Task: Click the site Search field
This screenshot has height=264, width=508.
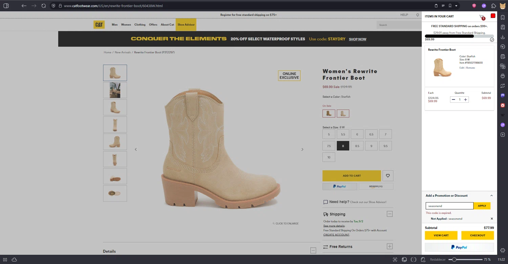Action: click(399, 25)
